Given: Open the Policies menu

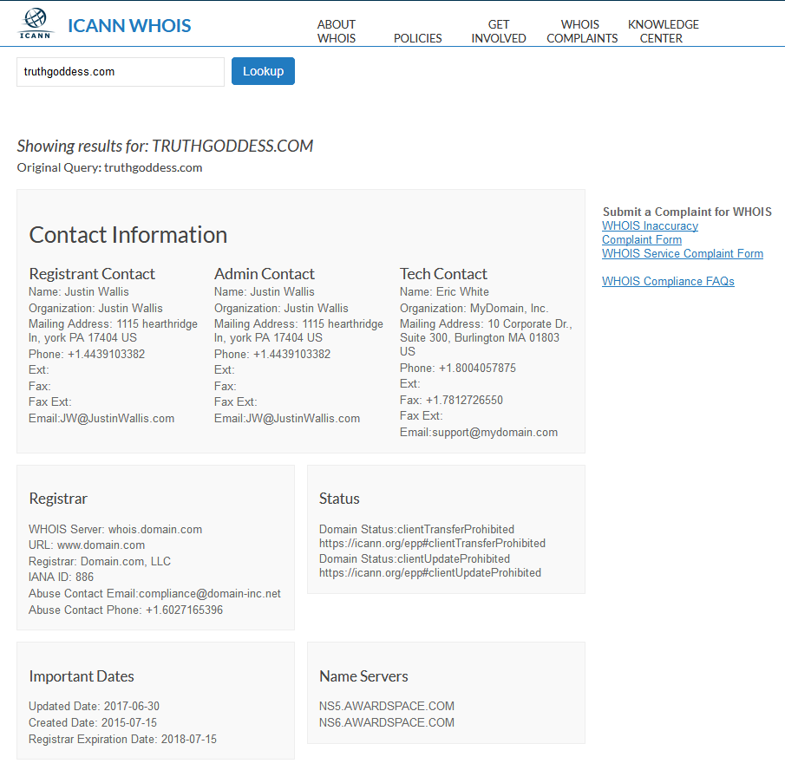Looking at the screenshot, I should pyautogui.click(x=417, y=38).
